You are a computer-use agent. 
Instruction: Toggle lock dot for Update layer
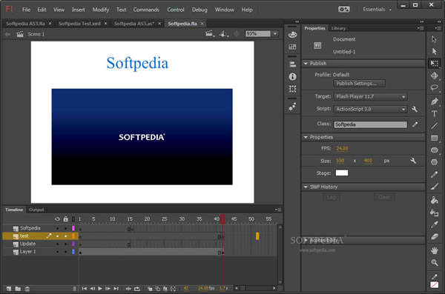65,244
